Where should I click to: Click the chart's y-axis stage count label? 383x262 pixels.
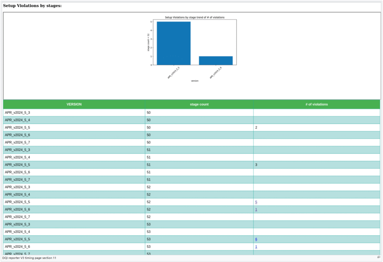(148, 42)
